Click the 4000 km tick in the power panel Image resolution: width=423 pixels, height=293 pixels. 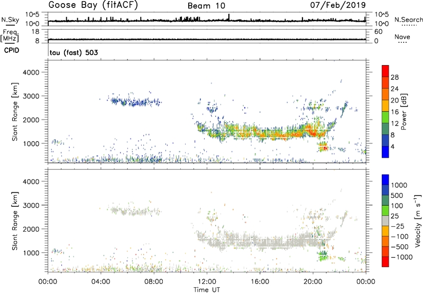pyautogui.click(x=31, y=72)
